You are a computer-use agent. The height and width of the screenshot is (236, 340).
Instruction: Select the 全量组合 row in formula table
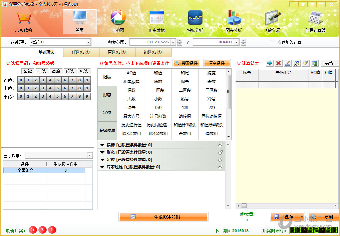tap(44, 171)
